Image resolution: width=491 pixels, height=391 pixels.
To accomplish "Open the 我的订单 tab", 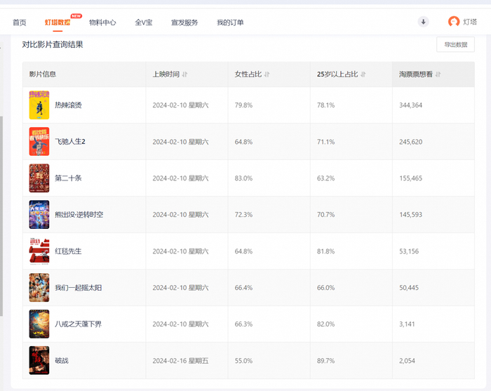I will [x=230, y=22].
